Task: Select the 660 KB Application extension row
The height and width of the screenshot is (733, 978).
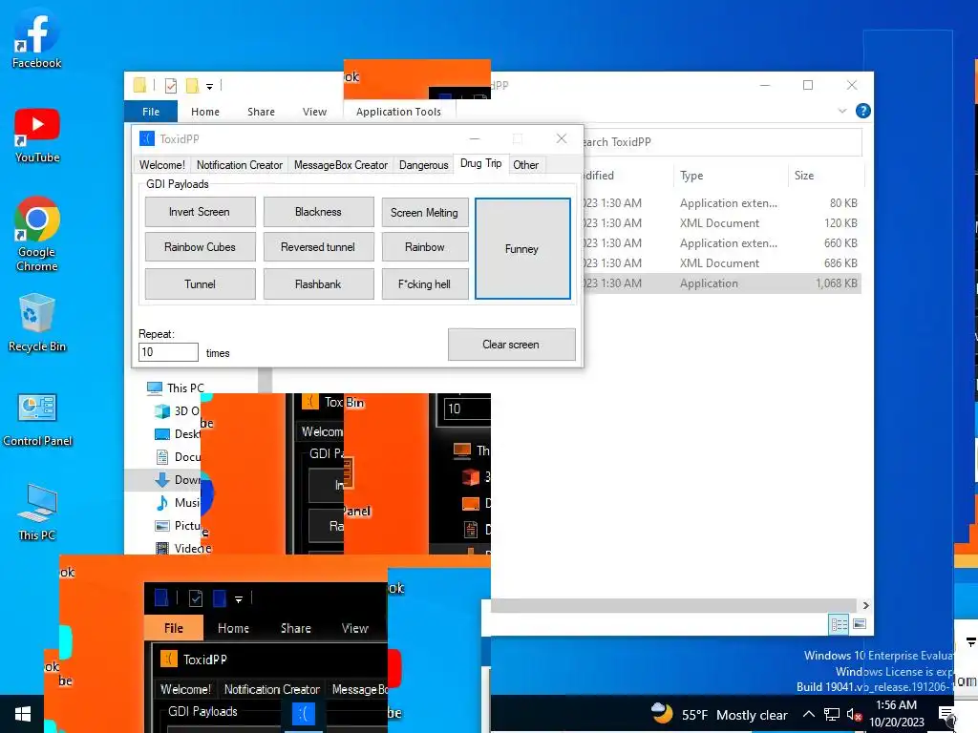Action: (x=721, y=243)
